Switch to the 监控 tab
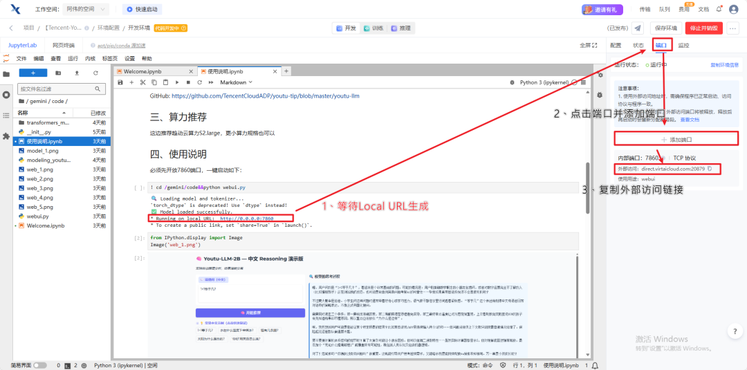Viewport: 747px width, 370px height. 683,45
